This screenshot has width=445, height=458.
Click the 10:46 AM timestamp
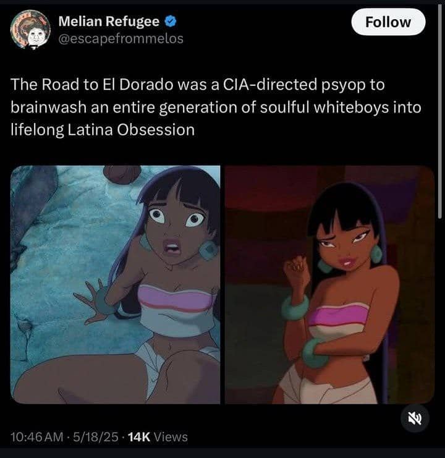click(37, 437)
